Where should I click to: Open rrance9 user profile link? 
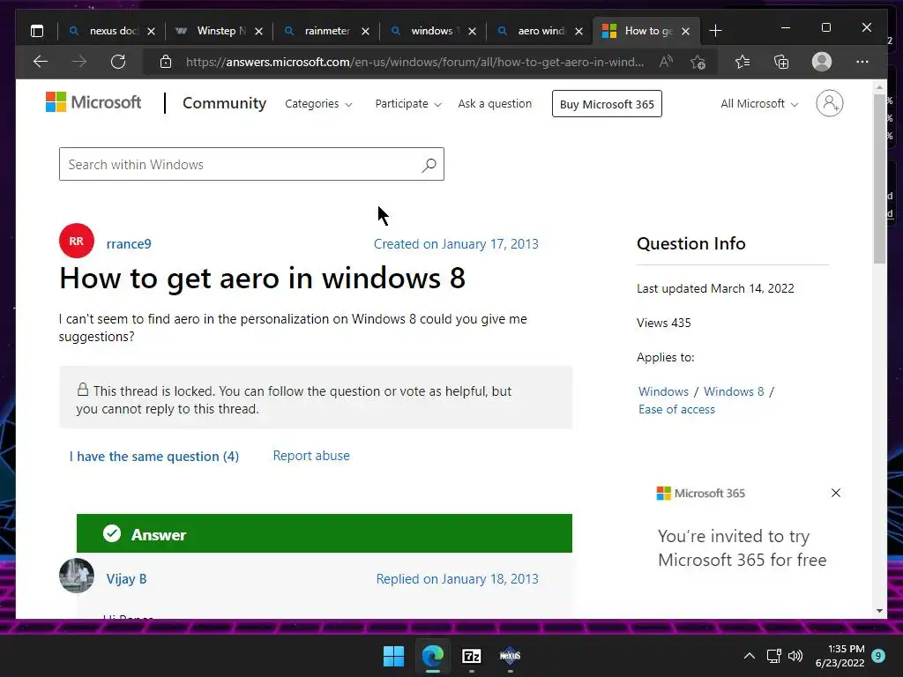coord(129,243)
